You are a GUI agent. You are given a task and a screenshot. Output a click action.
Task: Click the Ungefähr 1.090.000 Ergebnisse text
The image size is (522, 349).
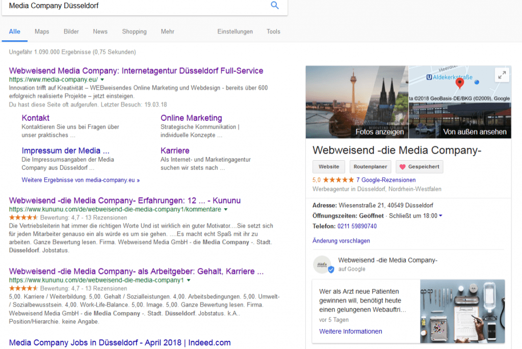tap(72, 52)
